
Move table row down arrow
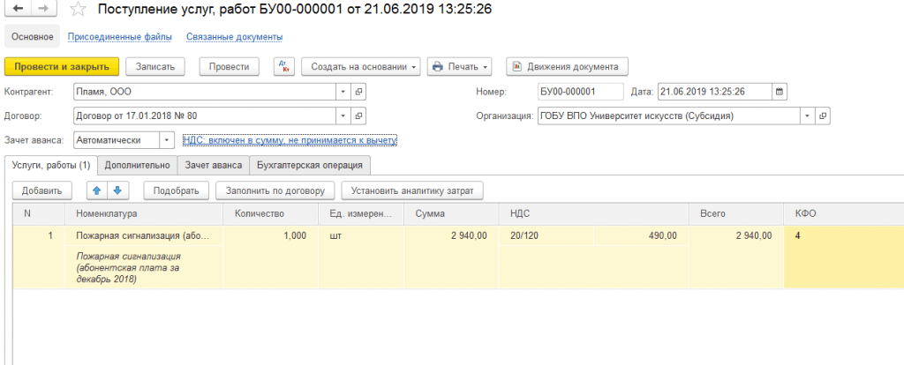click(x=118, y=190)
